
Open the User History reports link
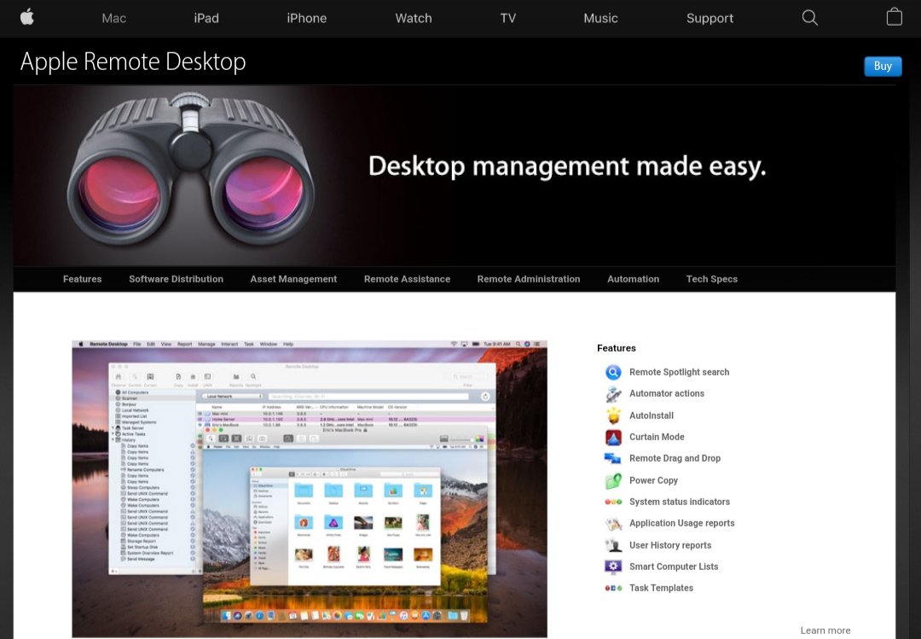click(x=670, y=545)
